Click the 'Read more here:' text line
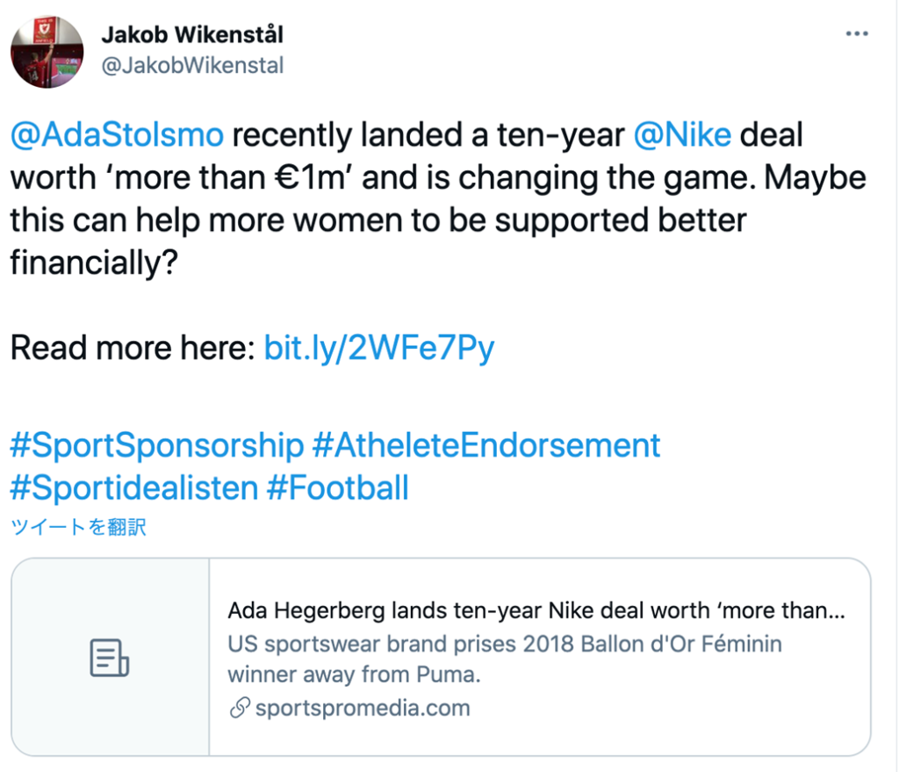899x772 pixels. click(133, 348)
